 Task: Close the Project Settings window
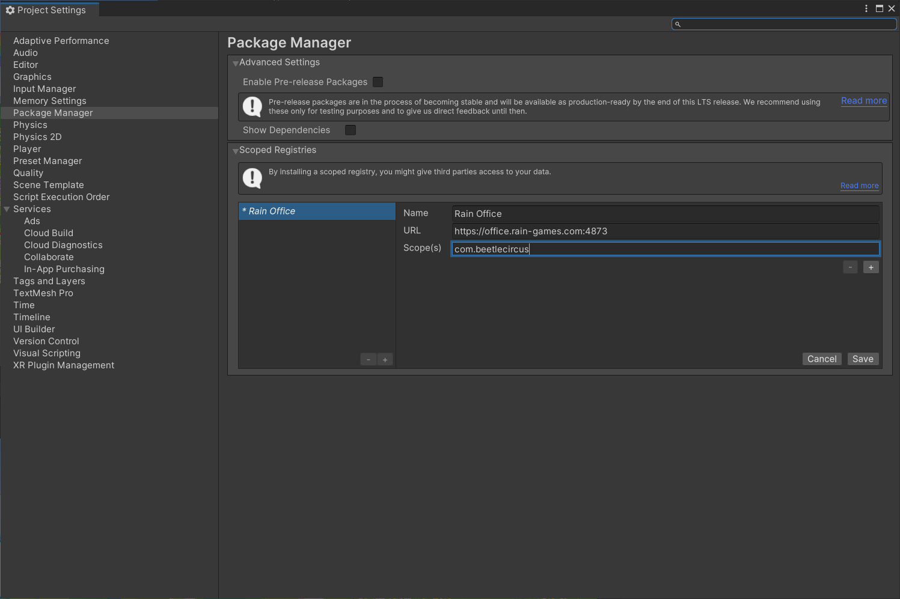pyautogui.click(x=892, y=8)
